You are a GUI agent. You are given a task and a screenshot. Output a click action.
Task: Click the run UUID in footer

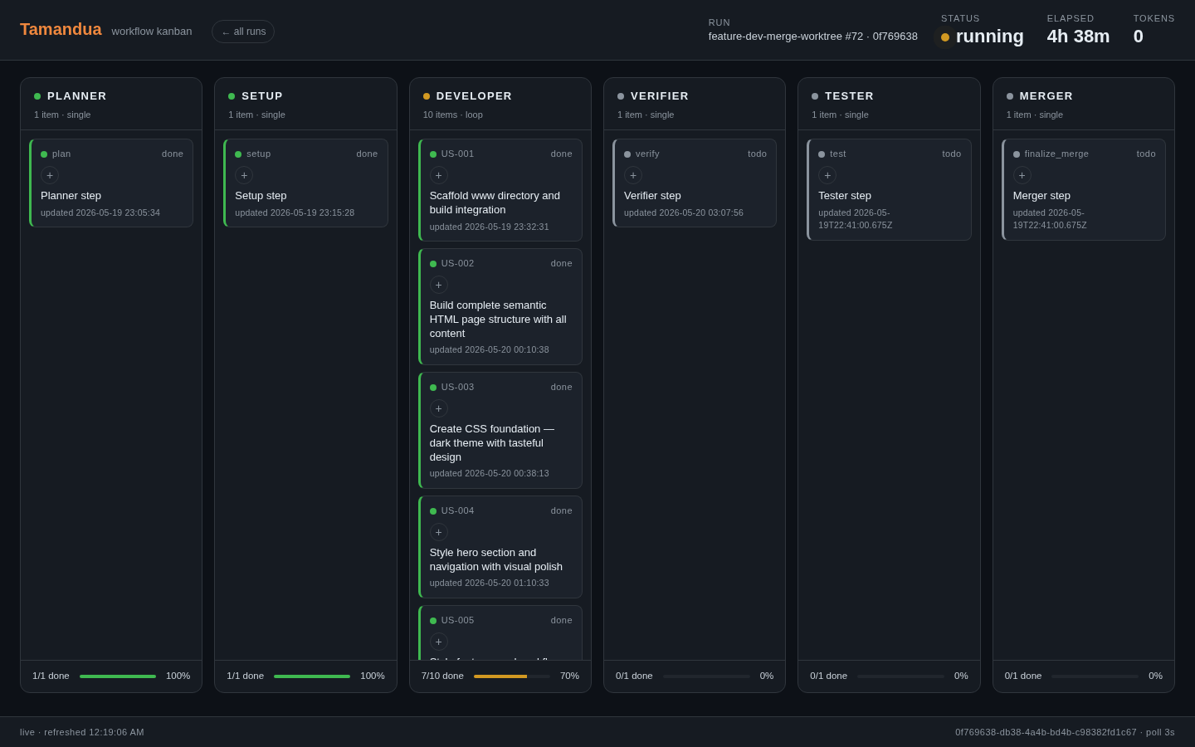[x=1046, y=732]
